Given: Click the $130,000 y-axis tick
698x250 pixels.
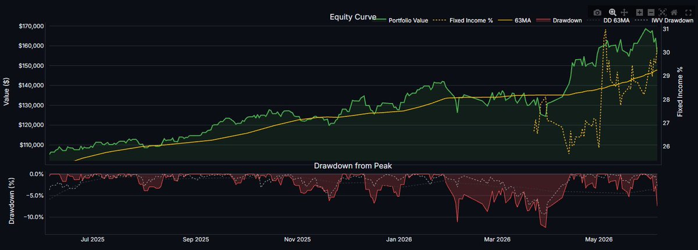Looking at the screenshot, I should 31,105.
